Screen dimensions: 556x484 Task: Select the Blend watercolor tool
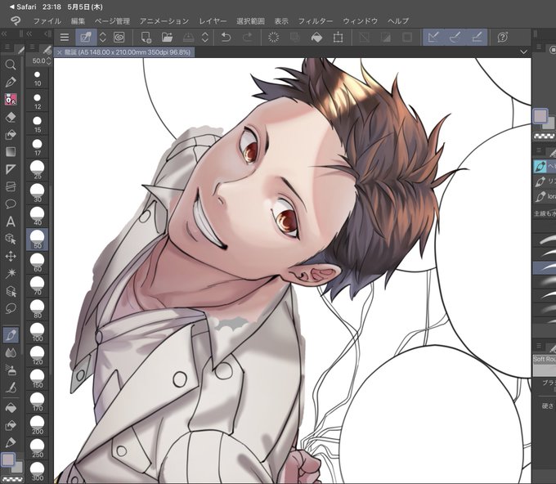(11, 352)
